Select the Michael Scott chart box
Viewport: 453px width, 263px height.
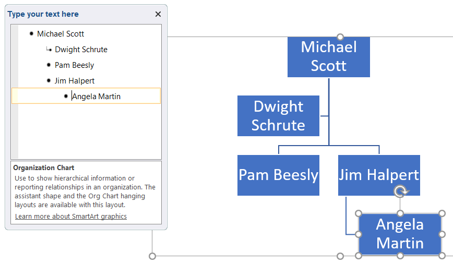click(328, 57)
